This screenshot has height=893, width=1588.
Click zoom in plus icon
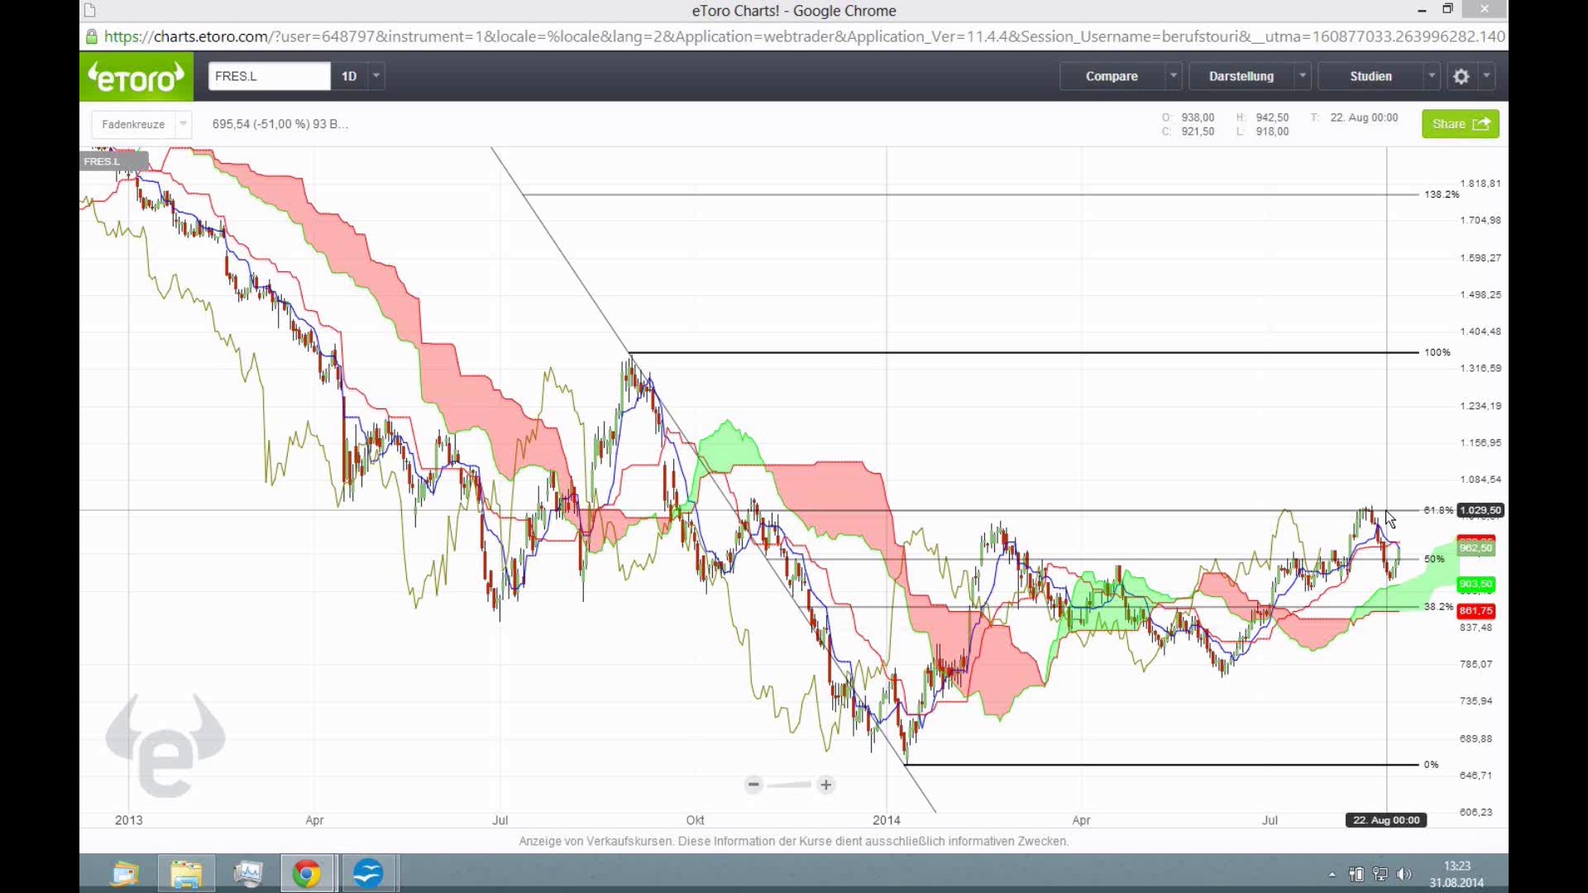pos(825,785)
